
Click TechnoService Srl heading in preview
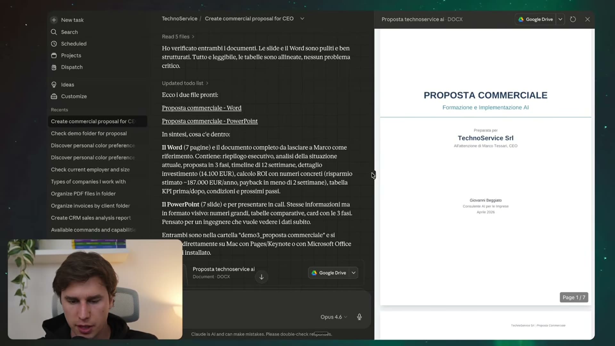point(485,138)
